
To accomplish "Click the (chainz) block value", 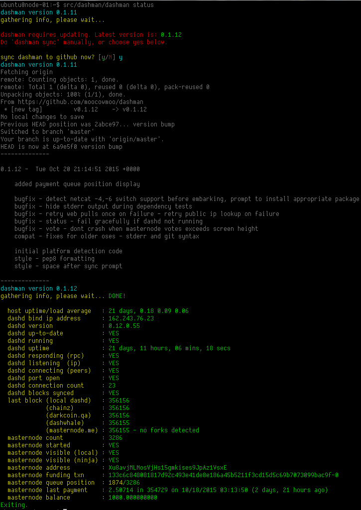I will tap(119, 408).
